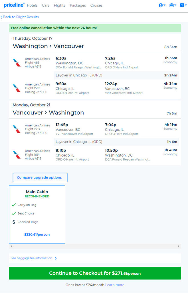Select the Main Cabin fare card
The width and height of the screenshot is (188, 293).
point(37,214)
